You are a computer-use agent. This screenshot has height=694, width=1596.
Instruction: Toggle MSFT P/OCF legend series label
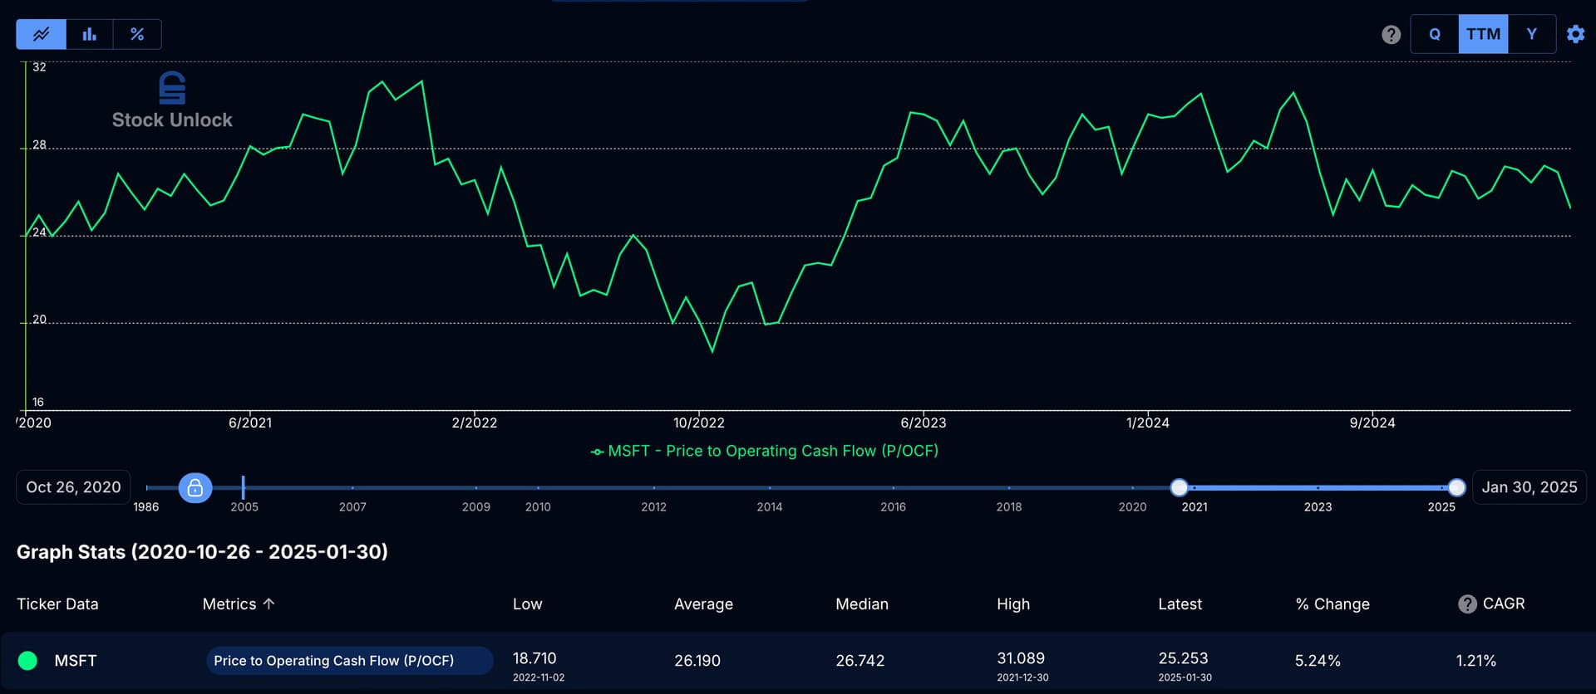point(765,451)
